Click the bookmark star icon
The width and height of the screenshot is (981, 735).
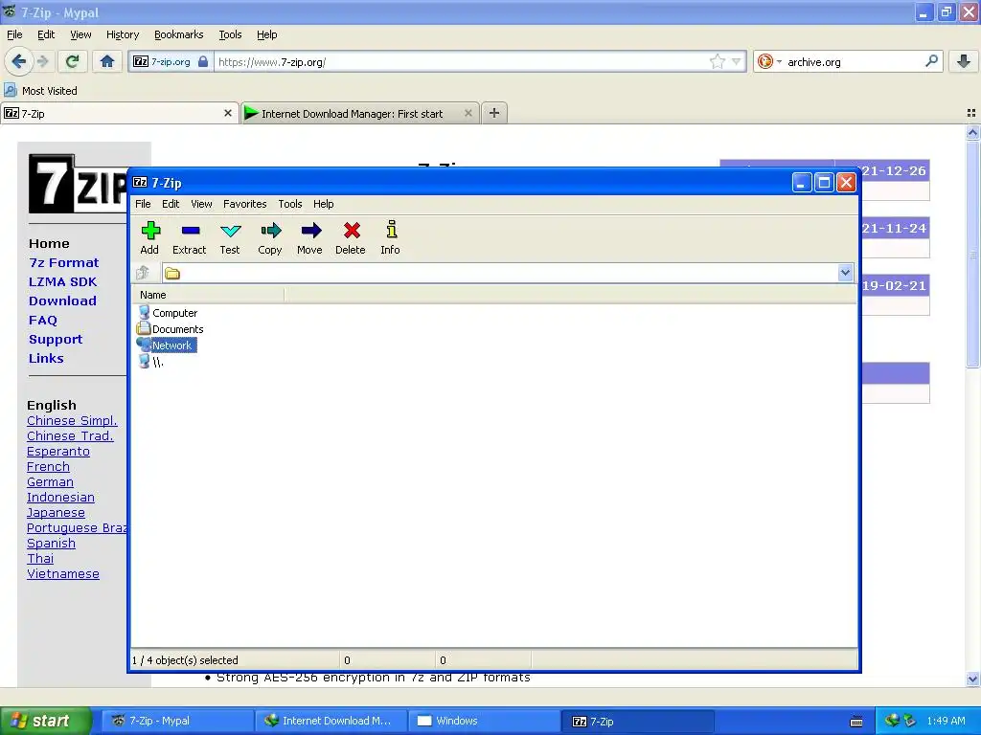point(718,61)
